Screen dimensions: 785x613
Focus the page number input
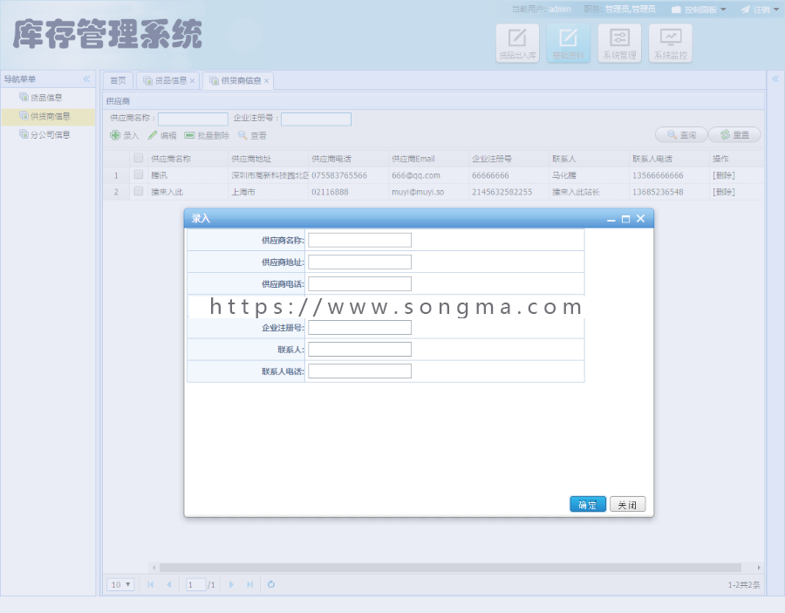[x=195, y=584]
